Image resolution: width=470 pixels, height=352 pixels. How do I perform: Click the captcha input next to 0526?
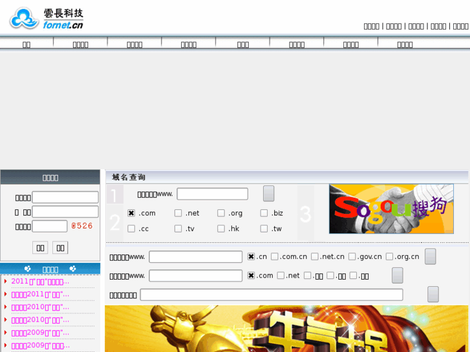tap(50, 226)
